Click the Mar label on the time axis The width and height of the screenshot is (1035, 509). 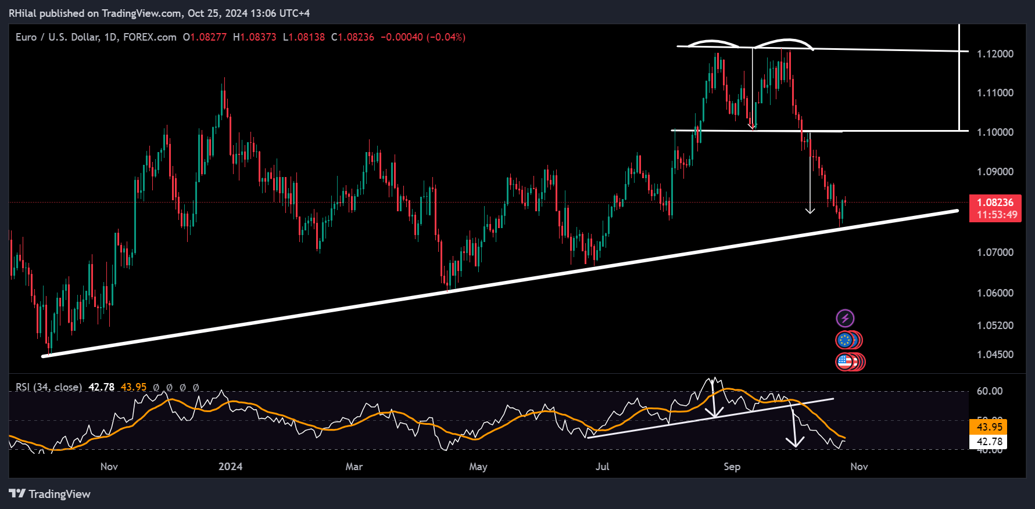tap(354, 467)
